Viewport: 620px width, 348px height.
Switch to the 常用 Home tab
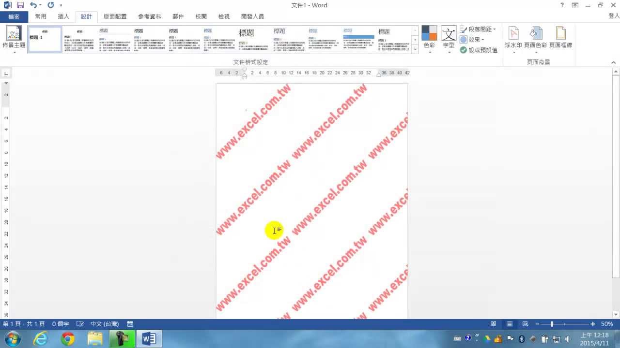pyautogui.click(x=41, y=16)
